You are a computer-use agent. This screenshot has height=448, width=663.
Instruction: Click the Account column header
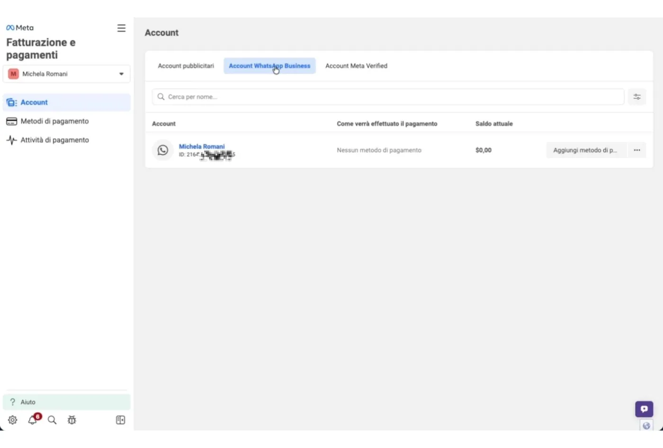(164, 123)
